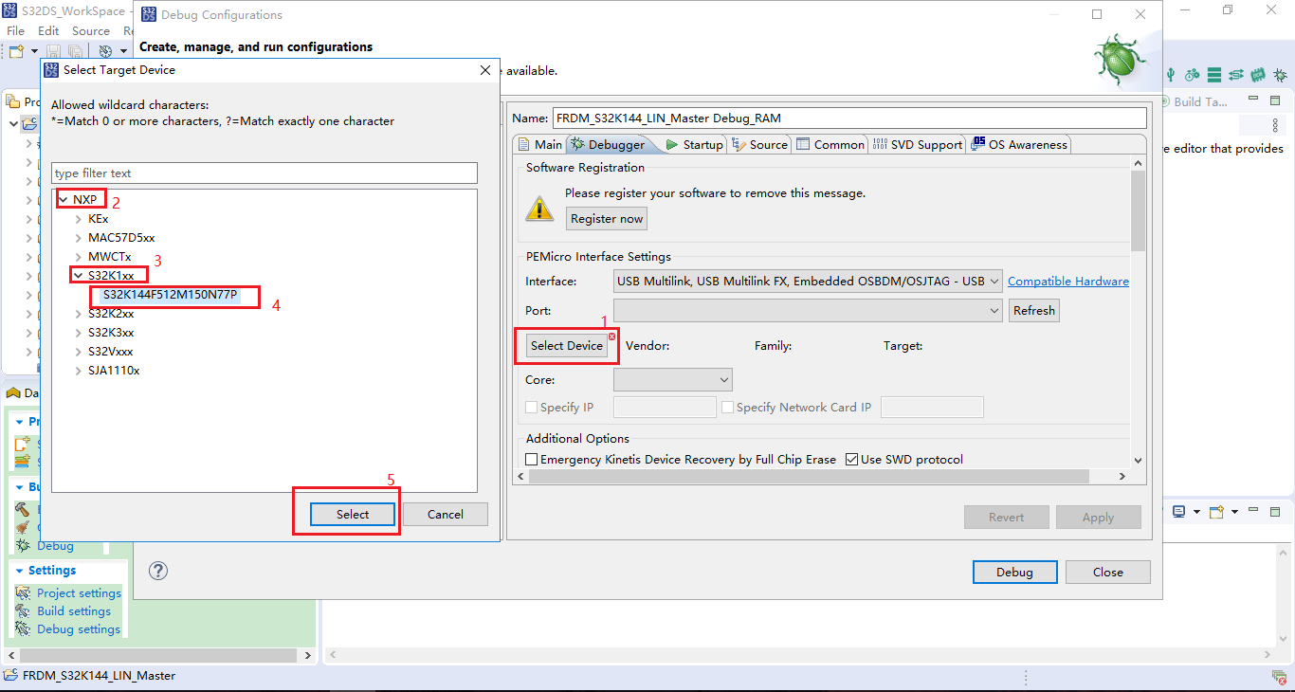
Task: Enable Emergency Kinetis Device Recovery checkbox
Action: (x=531, y=459)
